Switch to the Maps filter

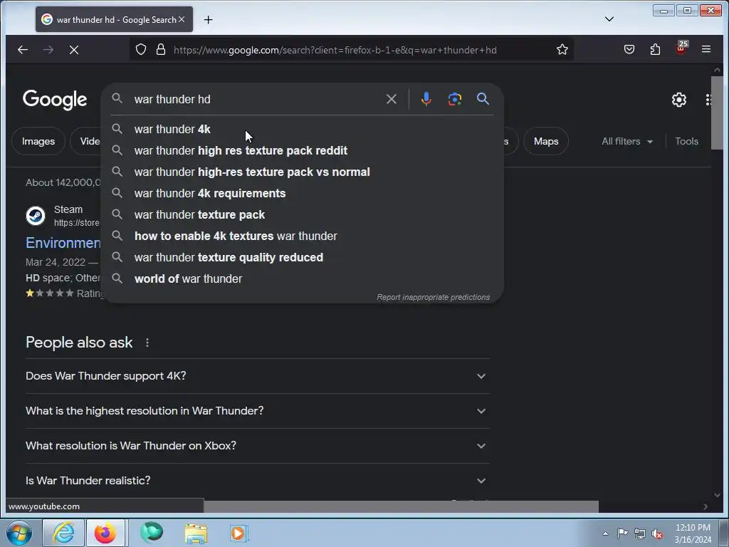pyautogui.click(x=546, y=142)
